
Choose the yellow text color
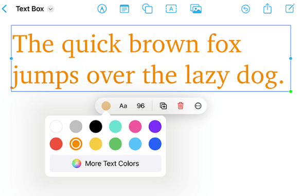pos(96,144)
